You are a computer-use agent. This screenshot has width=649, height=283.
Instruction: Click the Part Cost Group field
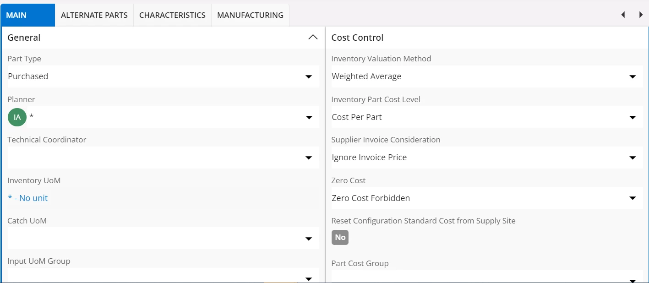[x=476, y=278]
